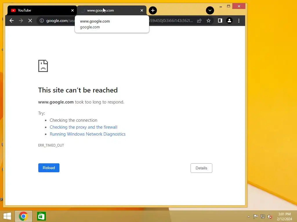Bookmark this tab with star icon
The width and height of the screenshot is (297, 222).
point(209,21)
